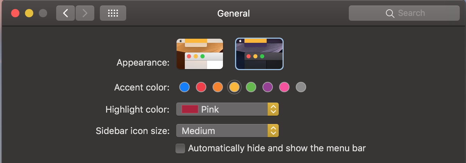466x163 pixels.
Task: Minimize the window with the yellow button
Action: coord(29,13)
